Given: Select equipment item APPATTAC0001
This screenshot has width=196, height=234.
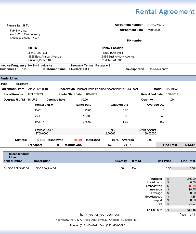Looking at the screenshot, I should 38,89.
